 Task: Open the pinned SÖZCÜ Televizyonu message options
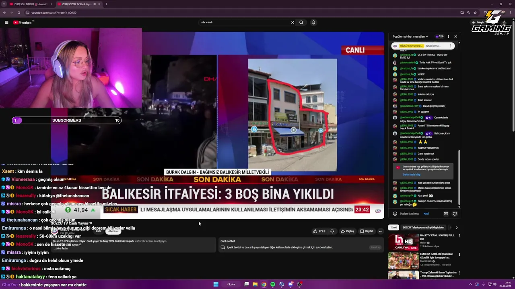click(450, 46)
